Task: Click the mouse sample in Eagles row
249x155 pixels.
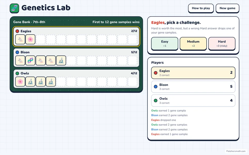Action: (x=20, y=39)
